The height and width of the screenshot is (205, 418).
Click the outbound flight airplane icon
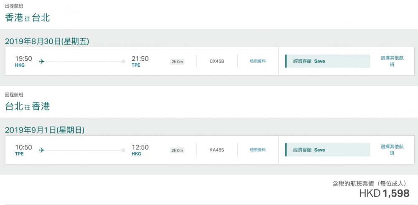(x=42, y=61)
